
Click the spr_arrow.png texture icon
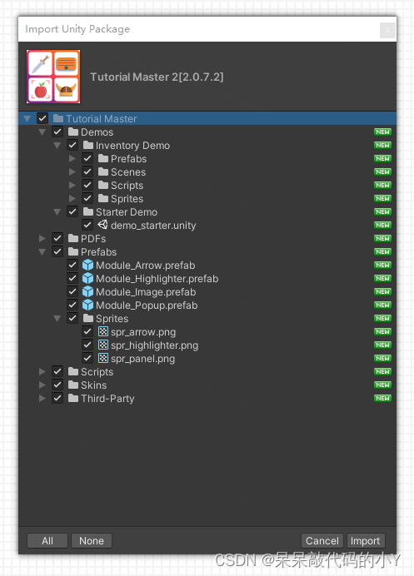(x=103, y=331)
